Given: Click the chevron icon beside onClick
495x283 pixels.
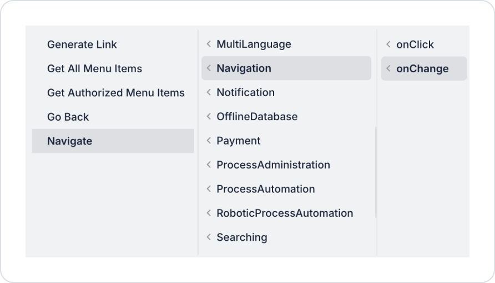Looking at the screenshot, I should pyautogui.click(x=388, y=44).
